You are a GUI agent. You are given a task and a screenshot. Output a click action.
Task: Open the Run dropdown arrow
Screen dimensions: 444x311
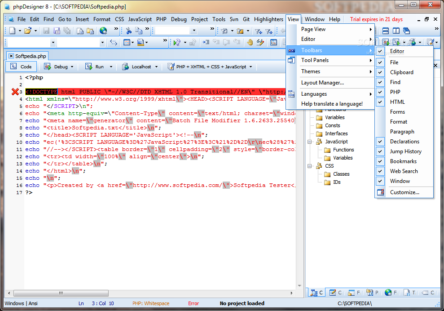111,67
